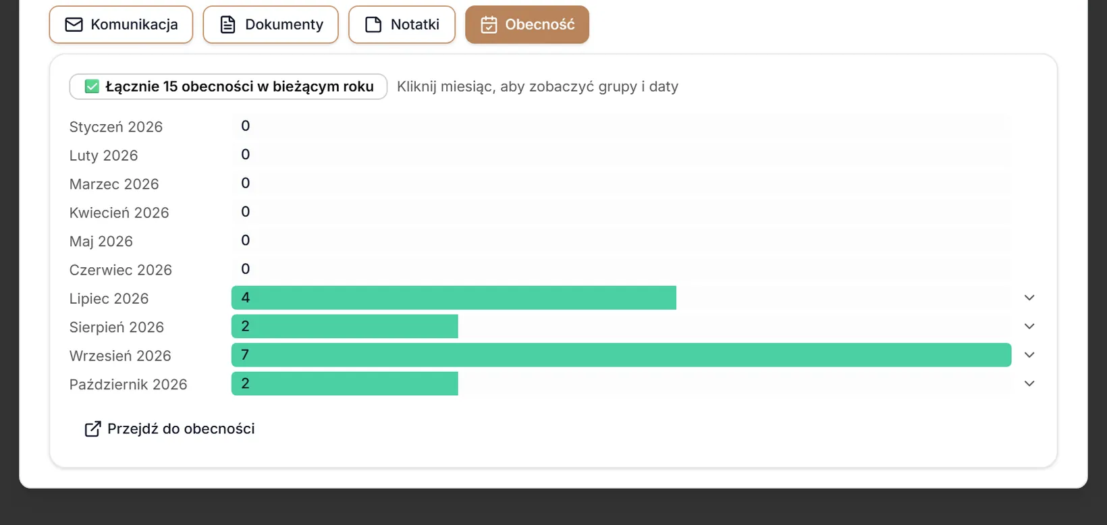Click the Październik 2026 month label
The width and height of the screenshot is (1107, 525).
coord(128,385)
